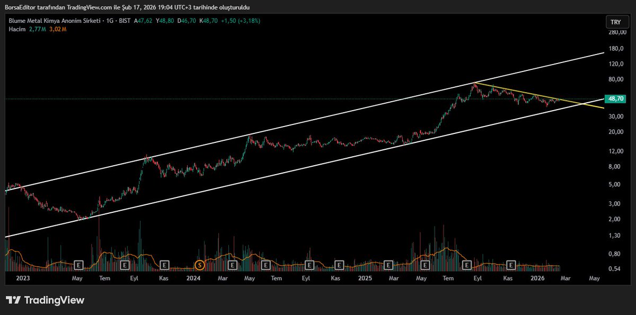Click the volume average value 3,02M
This screenshot has width=636, height=315.
(57, 29)
